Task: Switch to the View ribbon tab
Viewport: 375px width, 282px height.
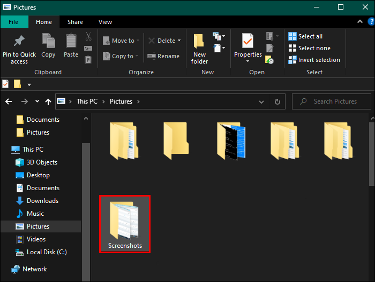Action: click(105, 22)
